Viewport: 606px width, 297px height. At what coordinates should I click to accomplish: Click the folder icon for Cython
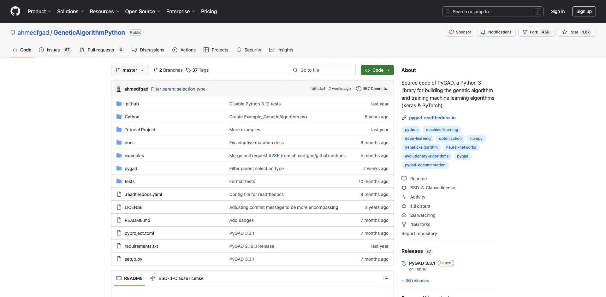pos(119,117)
